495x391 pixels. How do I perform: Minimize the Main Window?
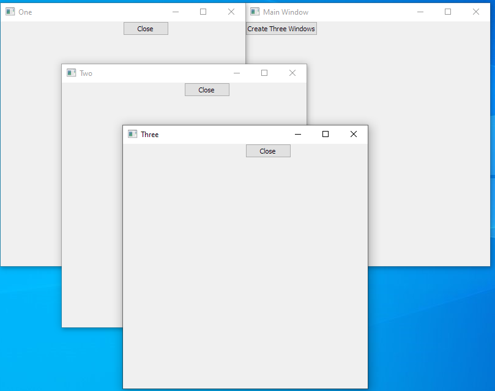click(x=420, y=12)
